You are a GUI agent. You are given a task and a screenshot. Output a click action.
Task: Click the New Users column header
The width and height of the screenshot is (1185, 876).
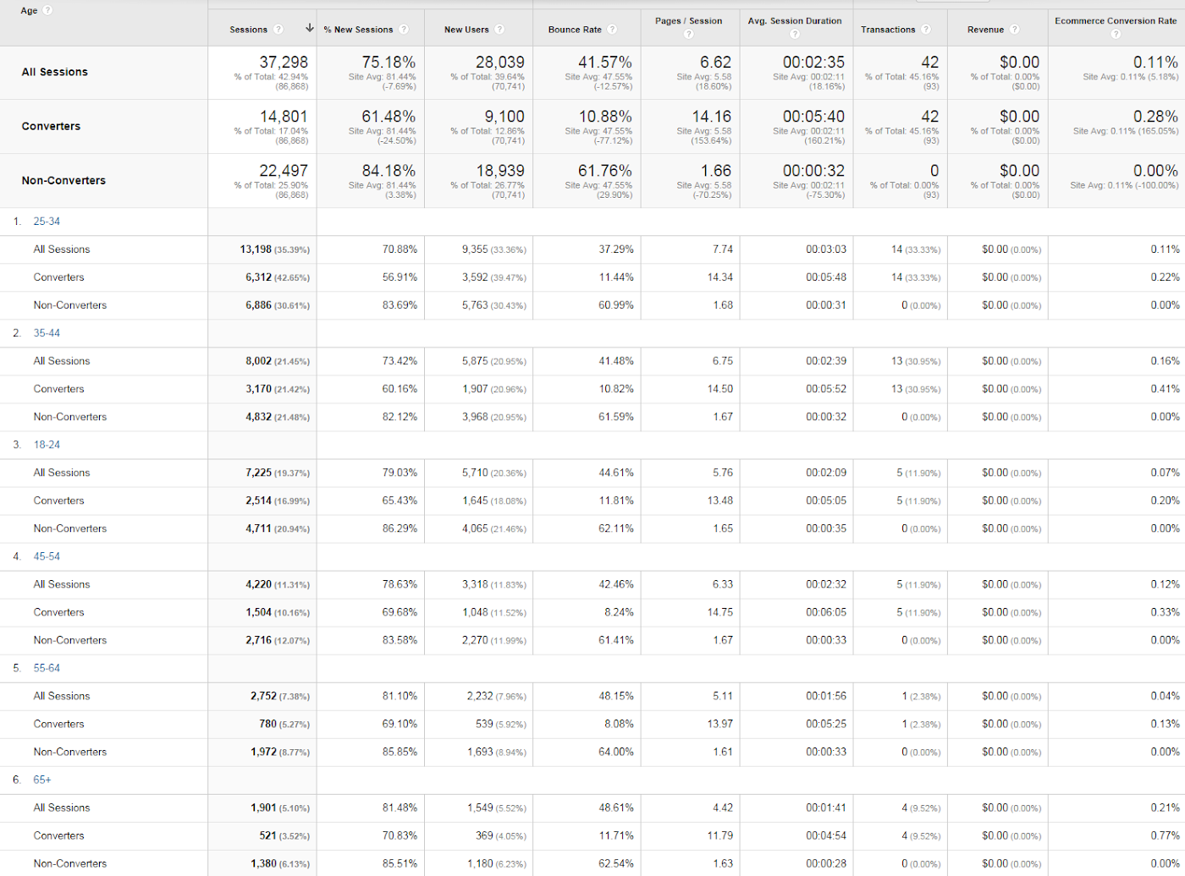[466, 30]
